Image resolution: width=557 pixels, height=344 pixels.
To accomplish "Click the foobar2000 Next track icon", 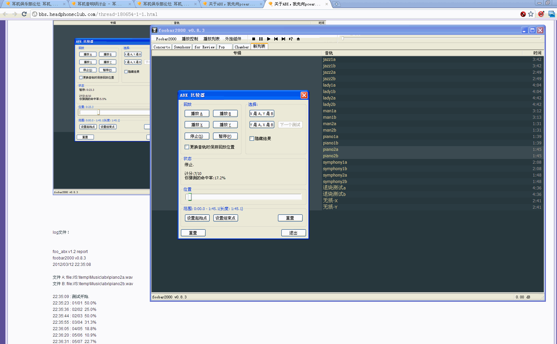I will 283,39.
